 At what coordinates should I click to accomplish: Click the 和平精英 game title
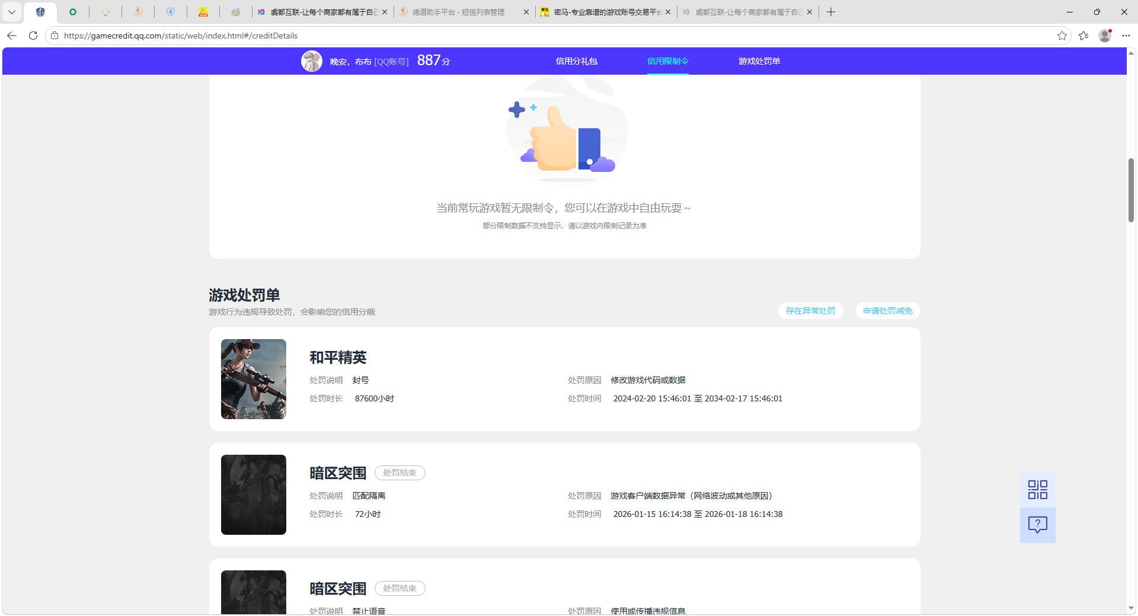click(338, 358)
